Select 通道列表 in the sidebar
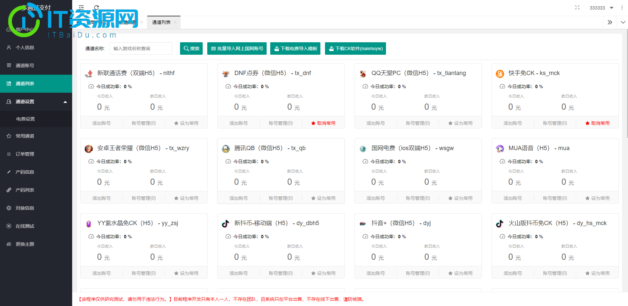The image size is (628, 306). pyautogui.click(x=36, y=84)
